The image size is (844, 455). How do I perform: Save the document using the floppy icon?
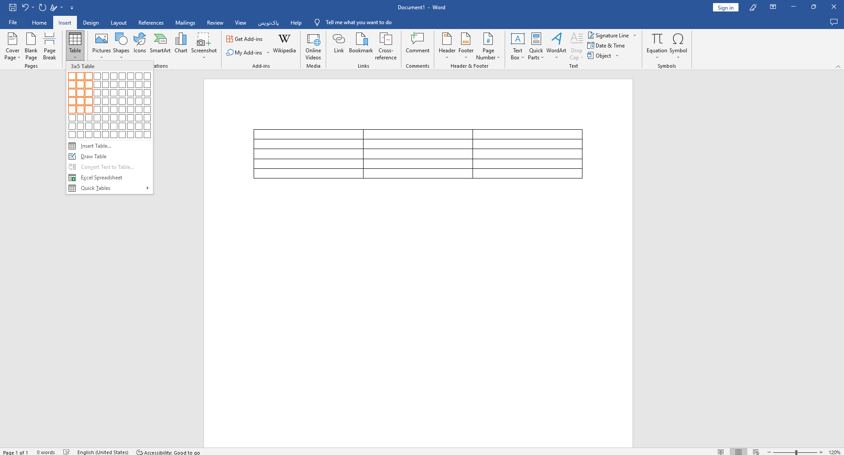(x=13, y=7)
